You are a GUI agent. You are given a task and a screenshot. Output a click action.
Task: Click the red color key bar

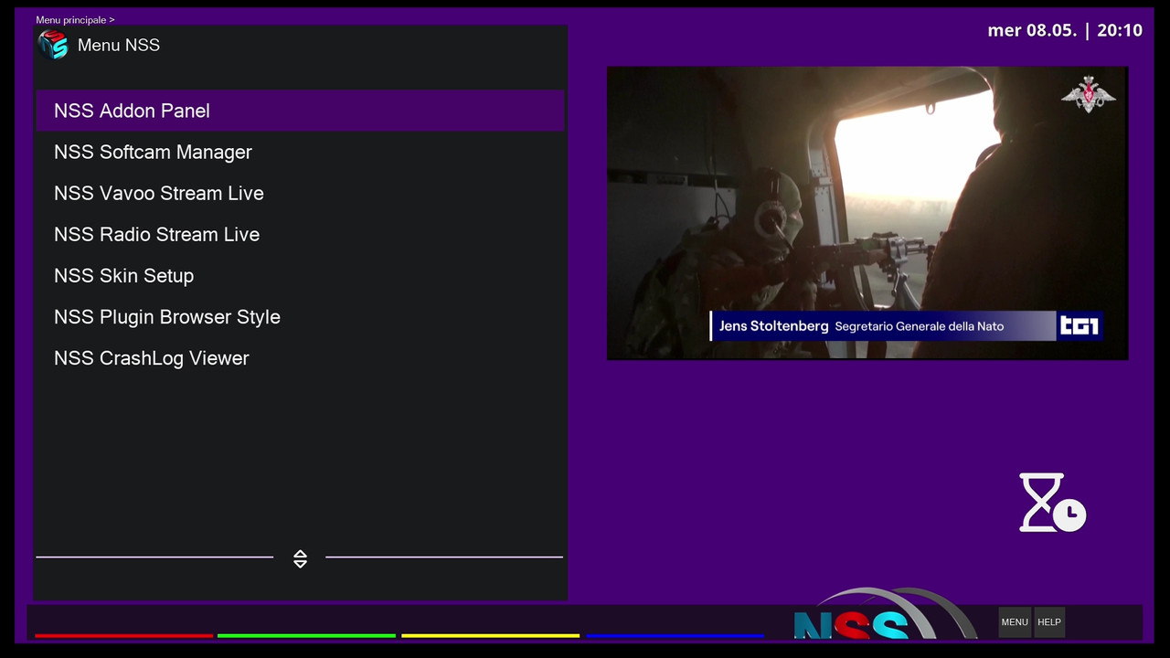(x=123, y=635)
